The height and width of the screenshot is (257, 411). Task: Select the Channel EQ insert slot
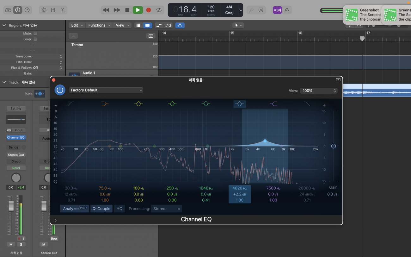point(16,137)
